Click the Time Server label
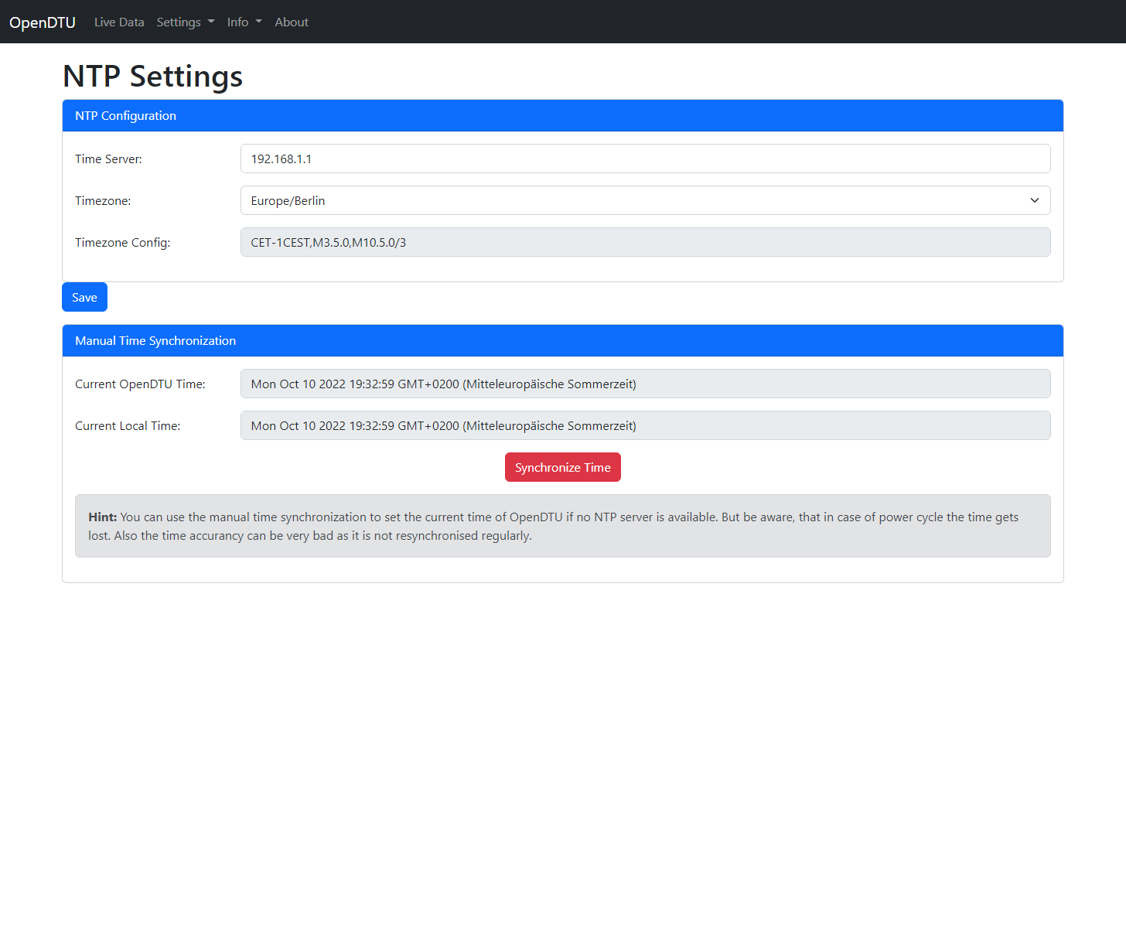Viewport: 1126px width, 928px height. 108,159
